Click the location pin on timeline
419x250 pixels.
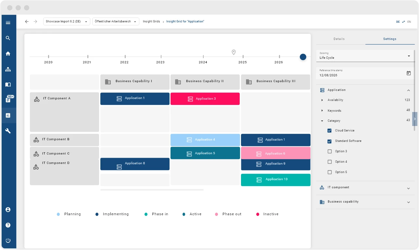(x=234, y=52)
